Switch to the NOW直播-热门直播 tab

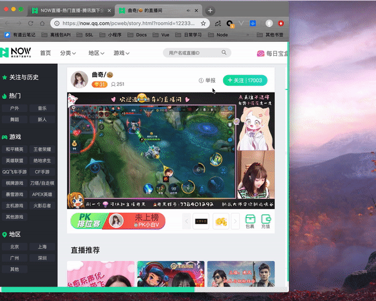click(71, 11)
